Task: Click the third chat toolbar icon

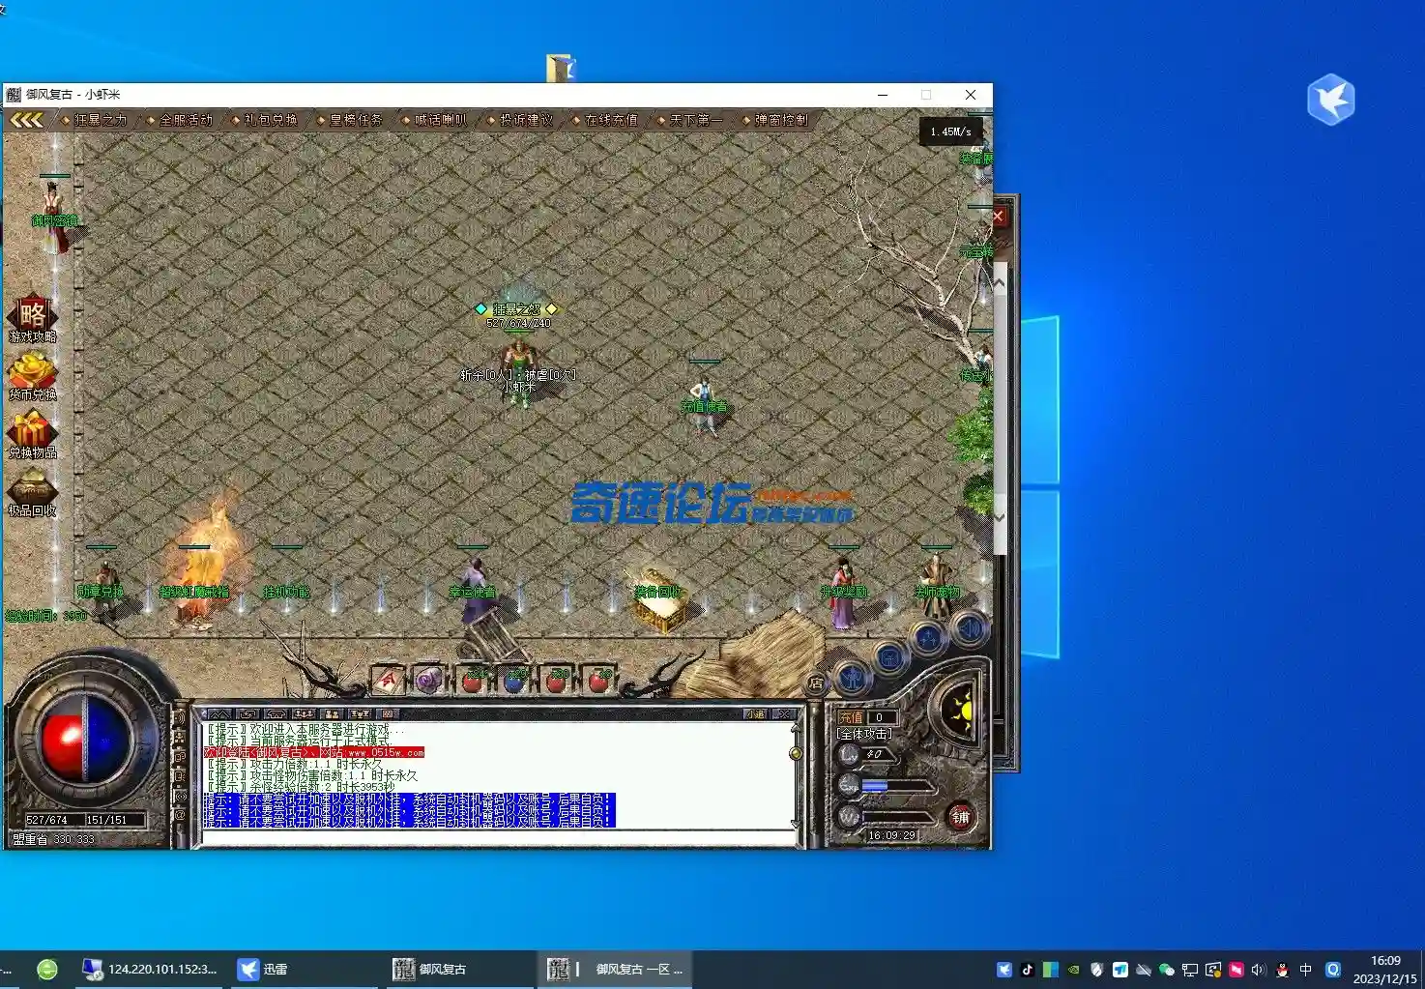Action: 276,714
